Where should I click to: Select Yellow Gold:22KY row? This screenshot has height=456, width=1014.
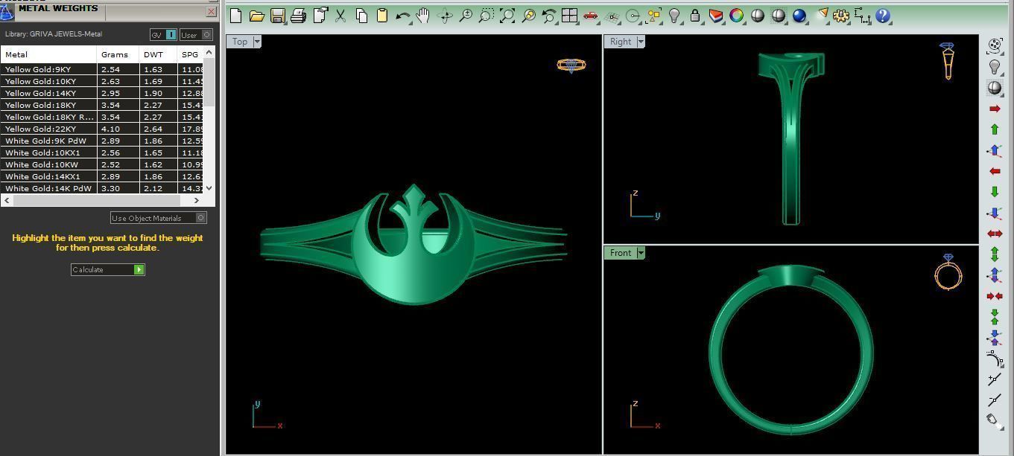pyautogui.click(x=102, y=129)
